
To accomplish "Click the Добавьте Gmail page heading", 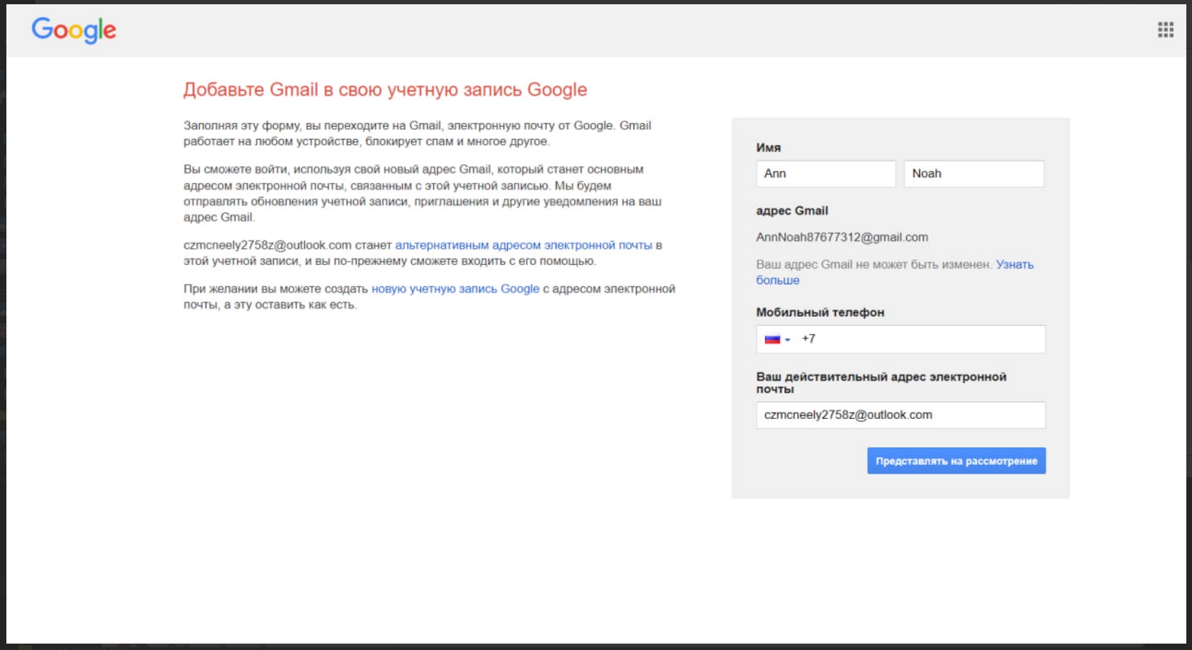I will click(x=385, y=90).
